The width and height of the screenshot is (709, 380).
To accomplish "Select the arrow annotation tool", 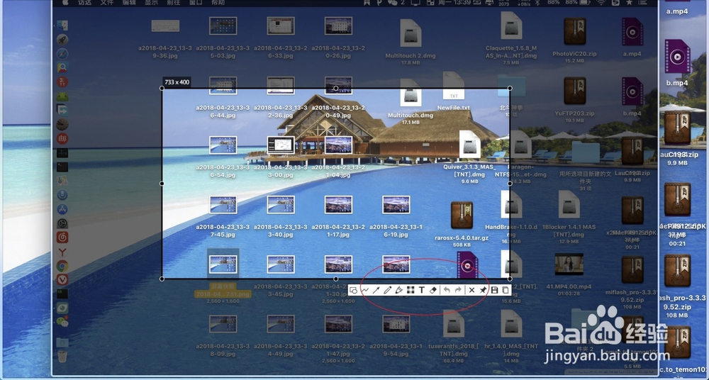I will [376, 291].
